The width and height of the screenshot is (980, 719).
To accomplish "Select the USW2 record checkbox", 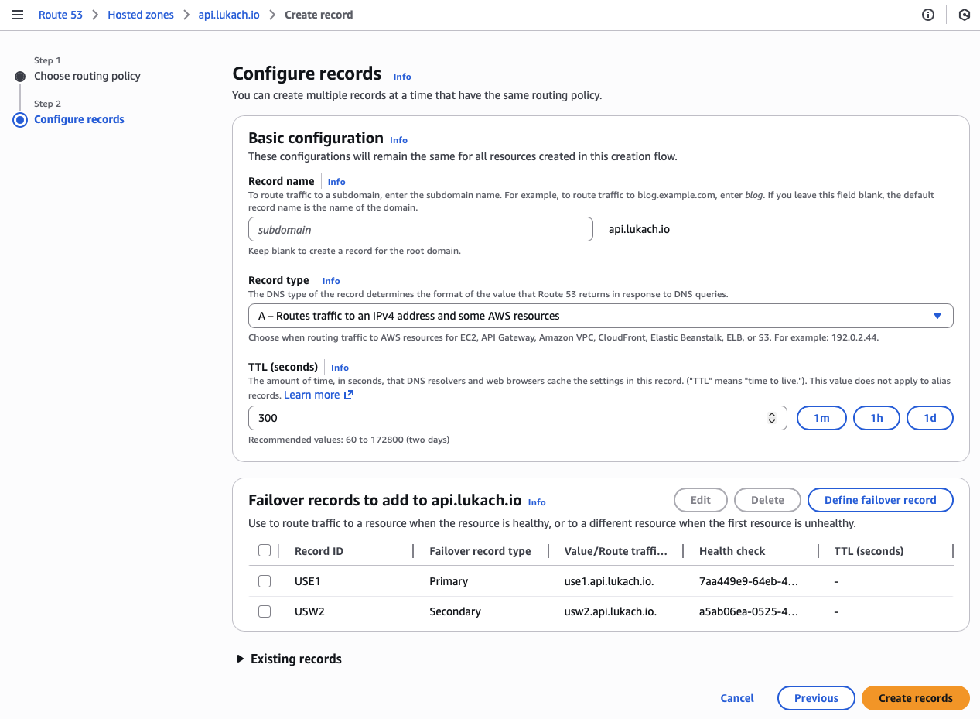I will coord(265,611).
